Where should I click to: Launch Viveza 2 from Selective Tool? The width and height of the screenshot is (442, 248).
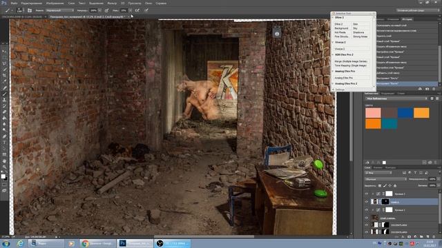pos(352,49)
